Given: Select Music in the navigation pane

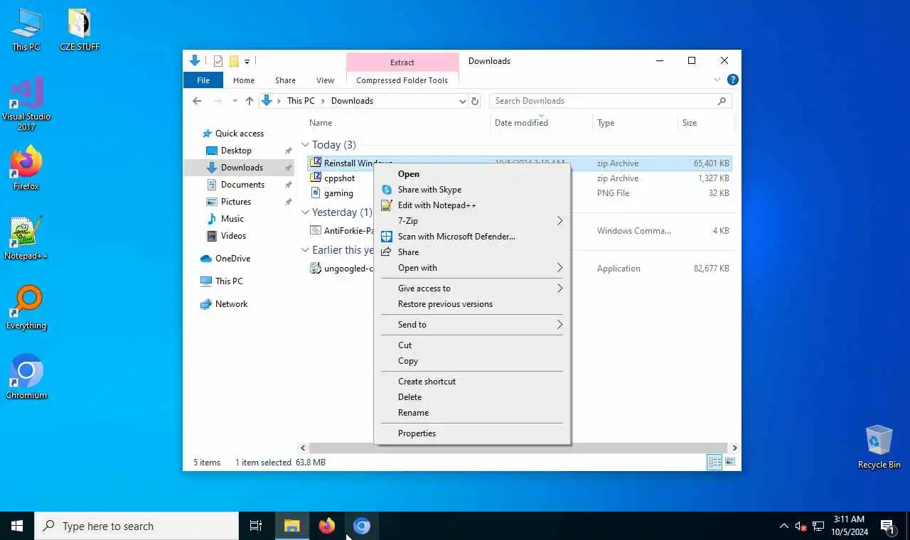Looking at the screenshot, I should (232, 219).
